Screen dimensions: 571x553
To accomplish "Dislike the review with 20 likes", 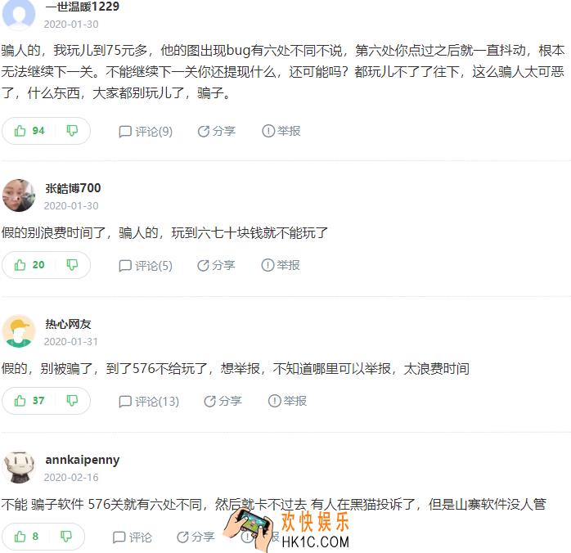I will [x=72, y=265].
